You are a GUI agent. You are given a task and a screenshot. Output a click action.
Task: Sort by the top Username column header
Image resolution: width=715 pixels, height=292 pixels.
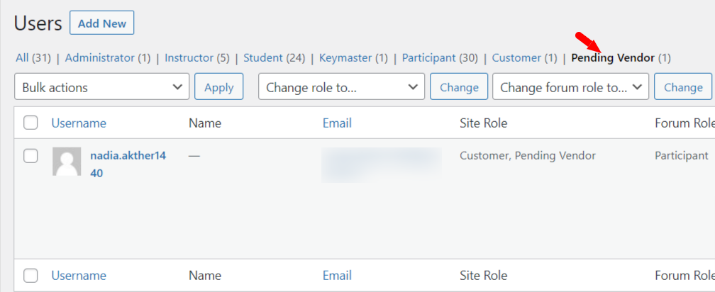(x=78, y=123)
